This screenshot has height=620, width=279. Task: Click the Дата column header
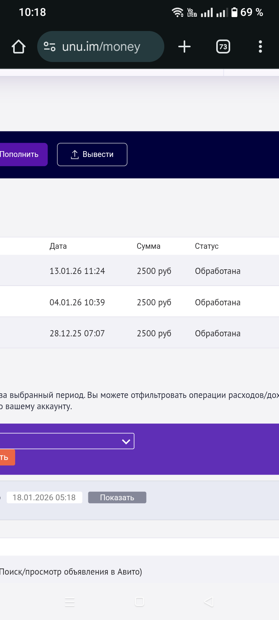click(58, 246)
